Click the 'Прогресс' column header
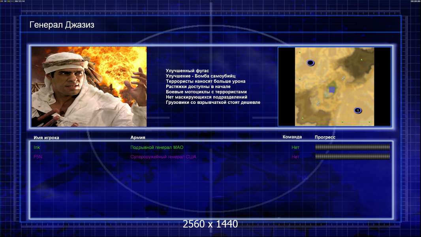 click(x=325, y=137)
